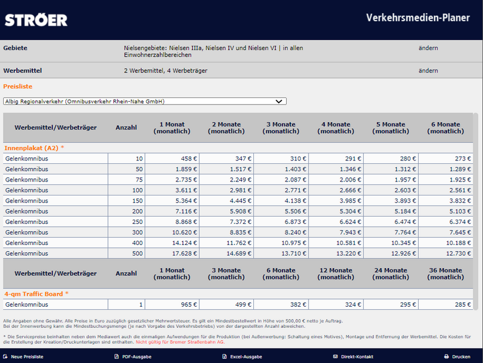Click the Preisliste heading
Screen dimensions: 483x363
point(18,87)
